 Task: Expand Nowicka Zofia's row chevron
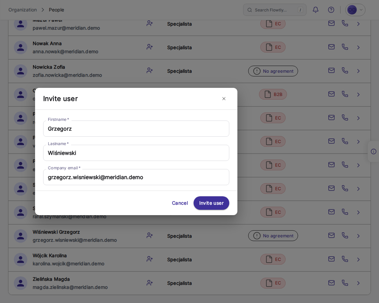pos(358,71)
